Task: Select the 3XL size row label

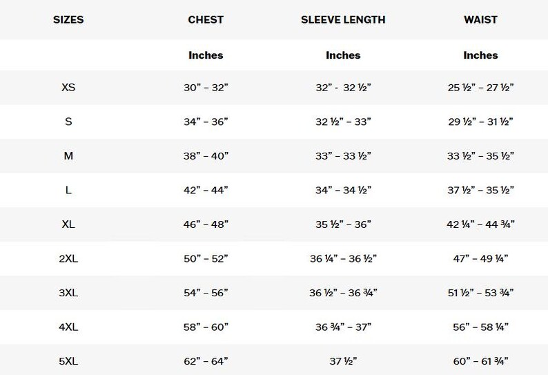Action: 68,292
